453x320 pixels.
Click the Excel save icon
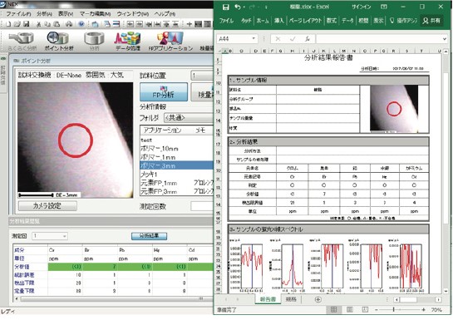click(x=226, y=7)
